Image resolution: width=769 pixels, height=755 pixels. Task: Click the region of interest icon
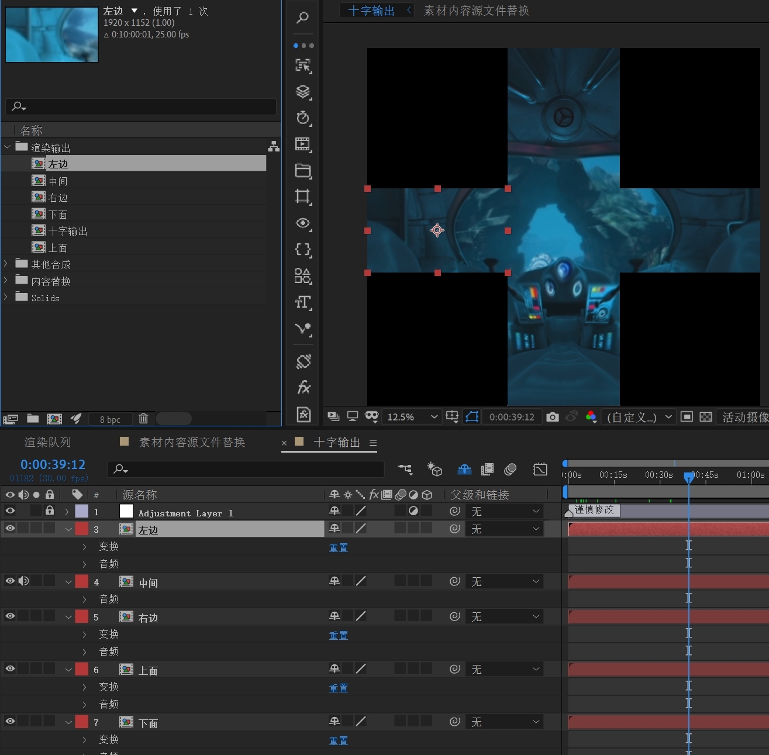(x=687, y=416)
